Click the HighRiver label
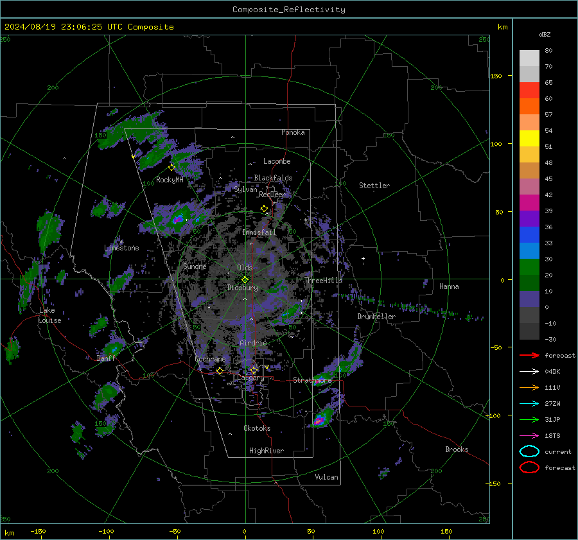 click(x=267, y=451)
